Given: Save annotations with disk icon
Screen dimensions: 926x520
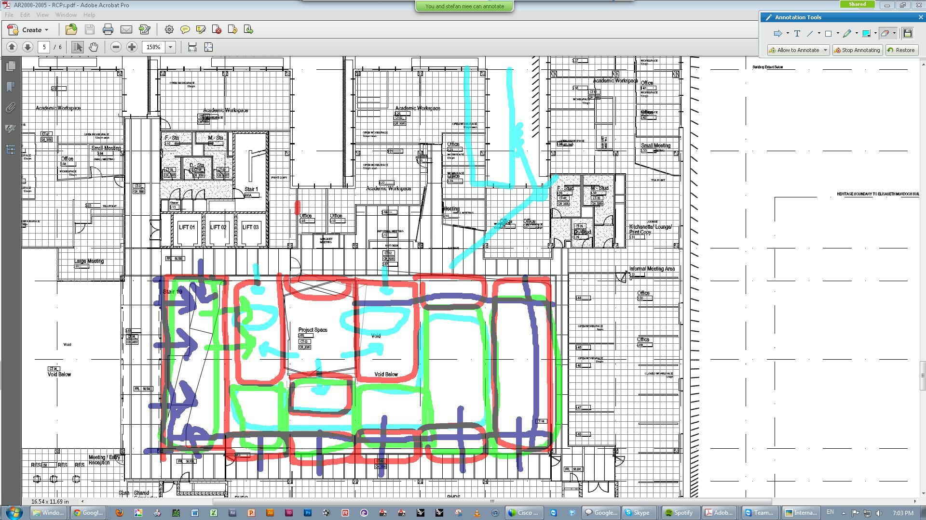Looking at the screenshot, I should click(x=907, y=33).
